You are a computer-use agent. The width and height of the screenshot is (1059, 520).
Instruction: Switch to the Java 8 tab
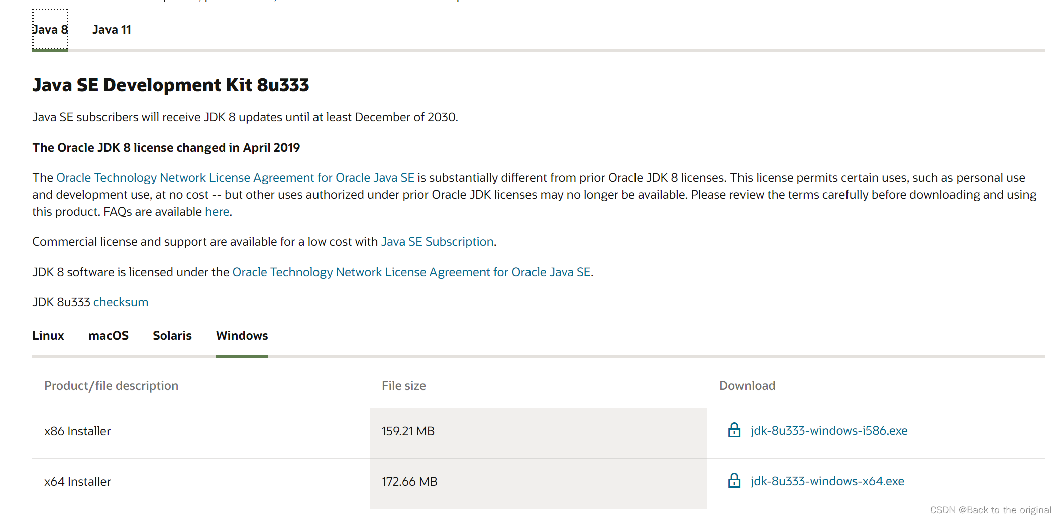[50, 30]
